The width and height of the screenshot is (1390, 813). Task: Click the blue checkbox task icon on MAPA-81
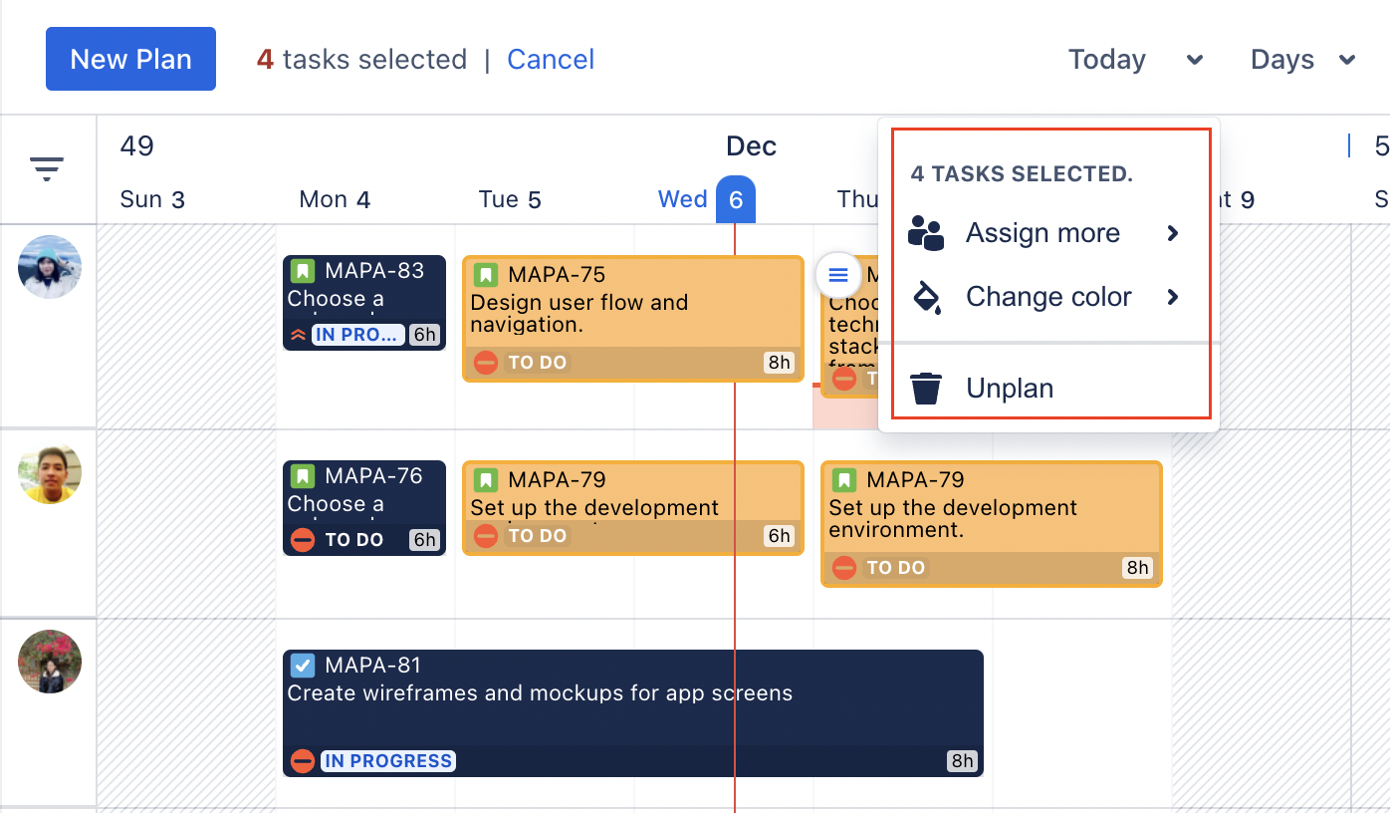pyautogui.click(x=303, y=666)
